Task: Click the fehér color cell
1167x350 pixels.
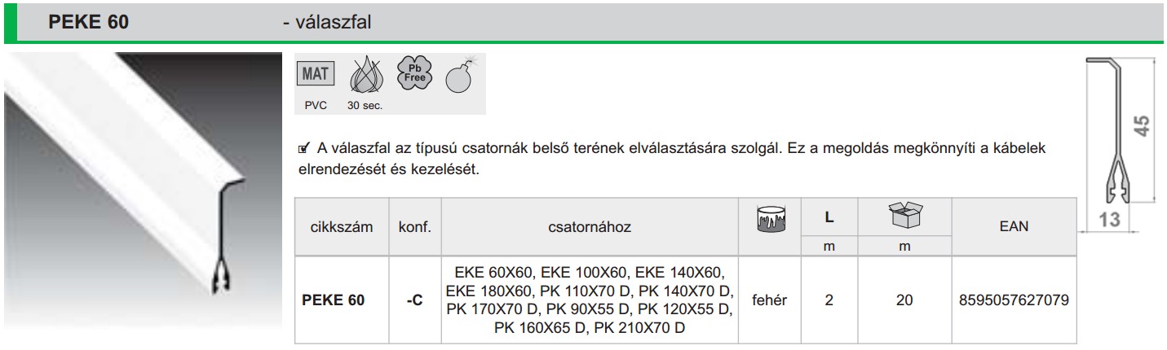Action: click(770, 300)
